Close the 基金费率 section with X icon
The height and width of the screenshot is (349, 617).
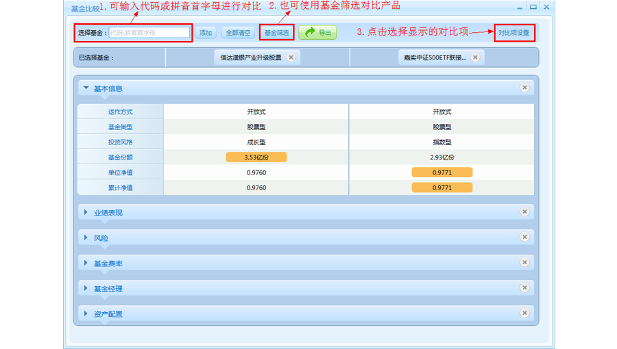pyautogui.click(x=524, y=263)
